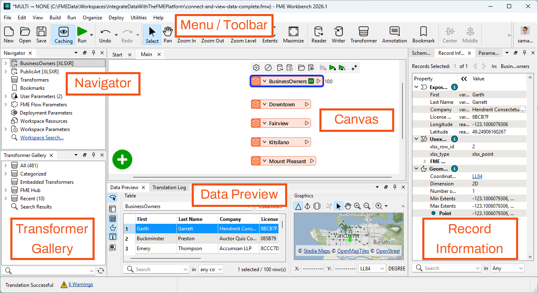Expand BusinessOwners [XLSXR] in Navigator
This screenshot has height=293, width=538.
6,63
